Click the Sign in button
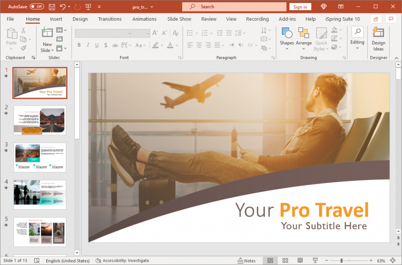This screenshot has width=402, height=265. pyautogui.click(x=300, y=6)
